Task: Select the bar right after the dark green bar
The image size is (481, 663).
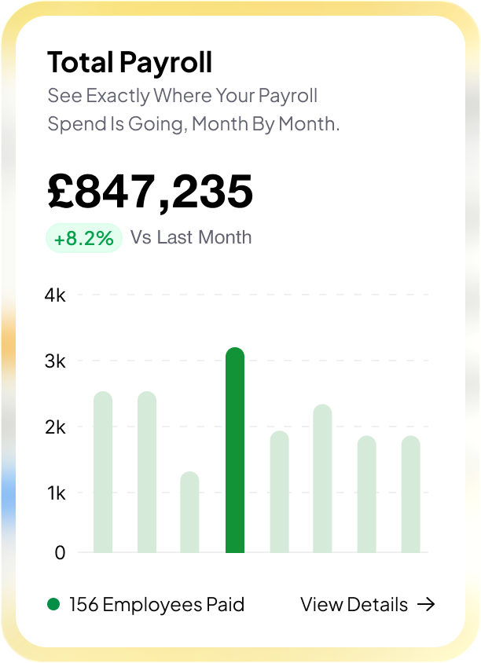Action: (x=279, y=492)
